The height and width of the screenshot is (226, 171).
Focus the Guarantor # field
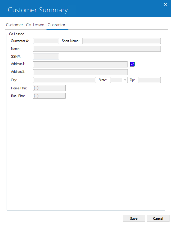46,41
